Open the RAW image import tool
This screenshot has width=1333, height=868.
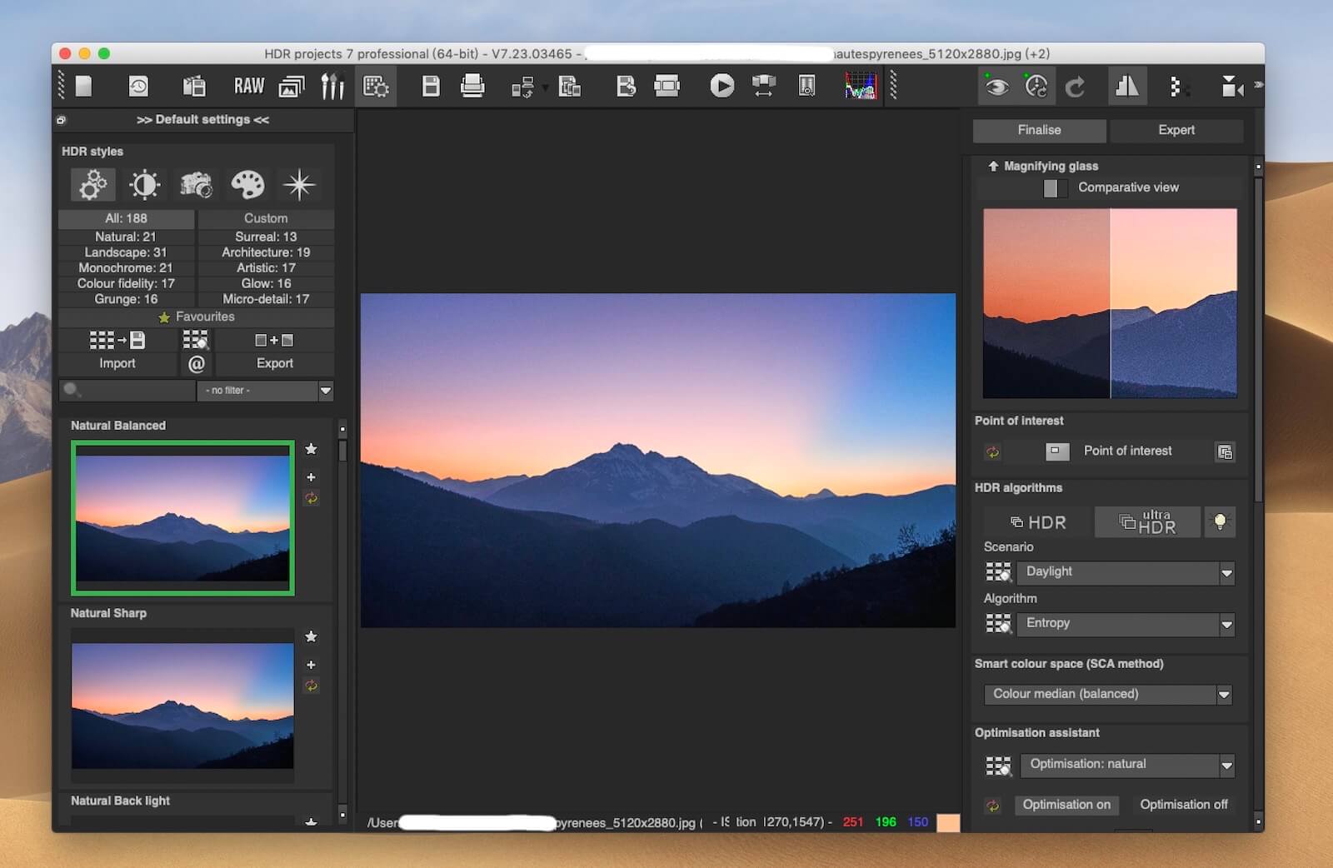247,85
